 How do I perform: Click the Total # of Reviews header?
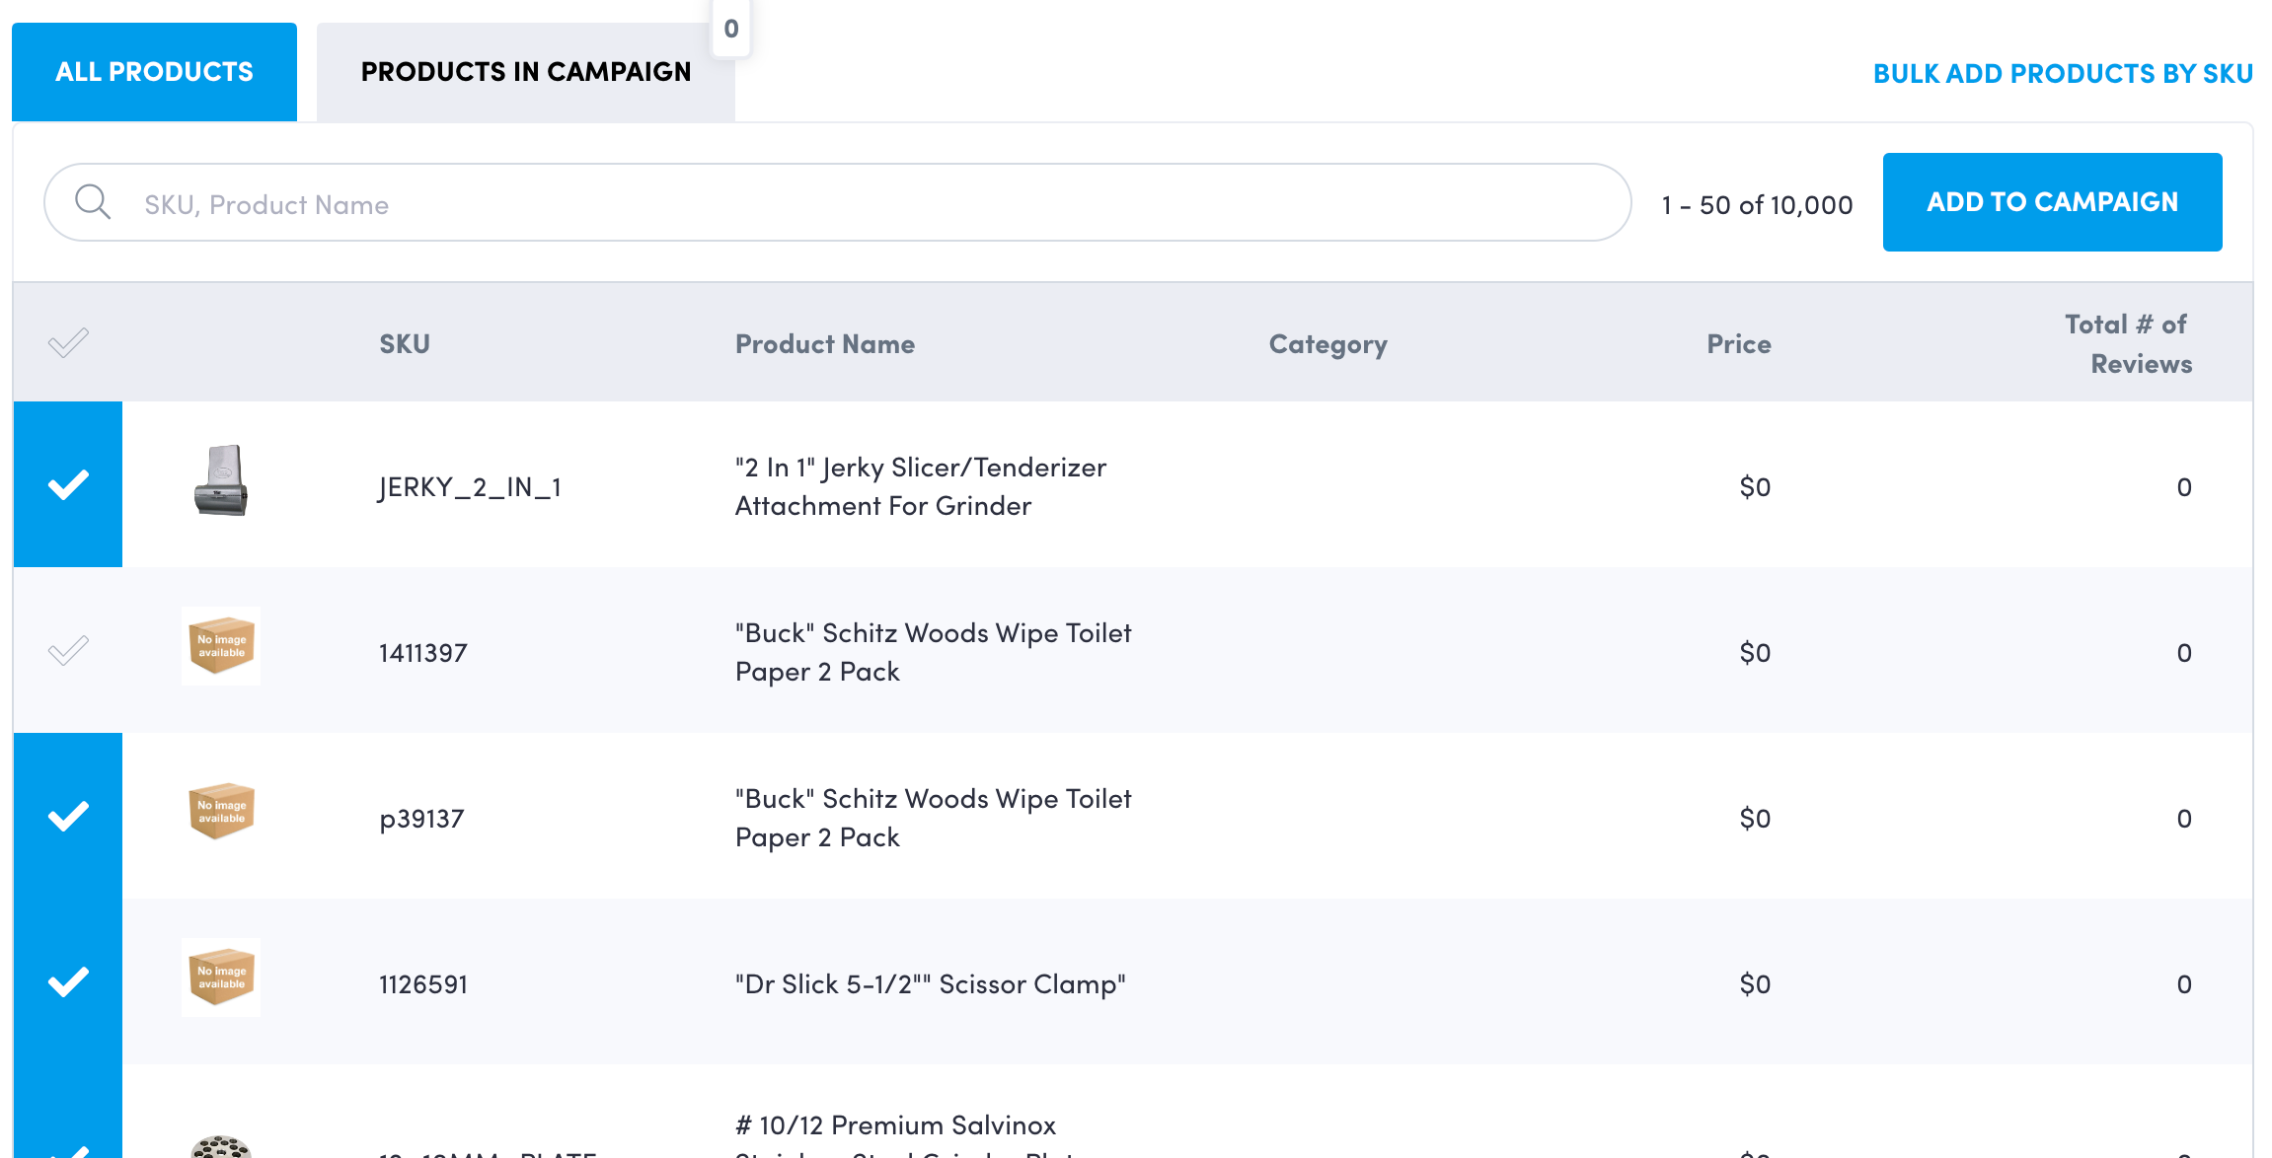[x=2128, y=344]
